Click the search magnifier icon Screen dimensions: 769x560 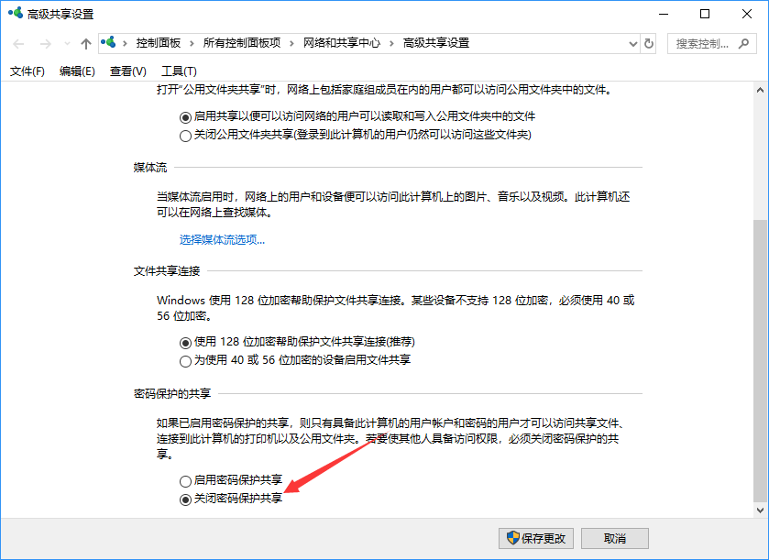pos(744,44)
